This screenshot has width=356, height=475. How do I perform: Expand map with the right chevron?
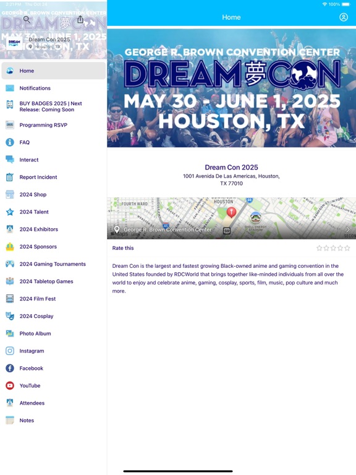click(347, 229)
